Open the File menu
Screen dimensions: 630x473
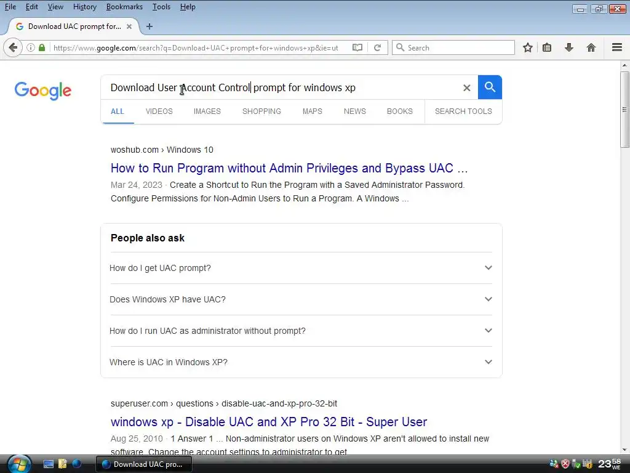(10, 7)
